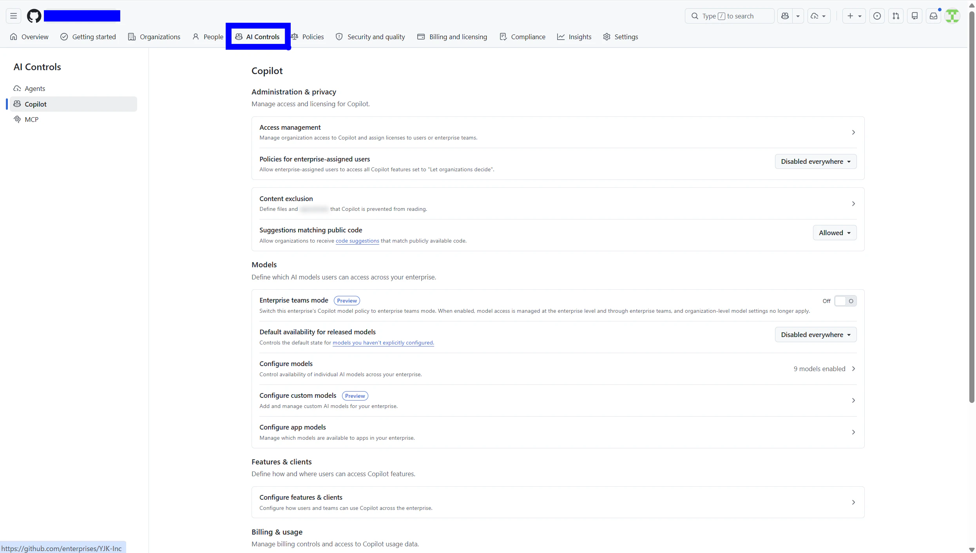Click the Configure custom models chevron arrow
976x553 pixels.
853,401
